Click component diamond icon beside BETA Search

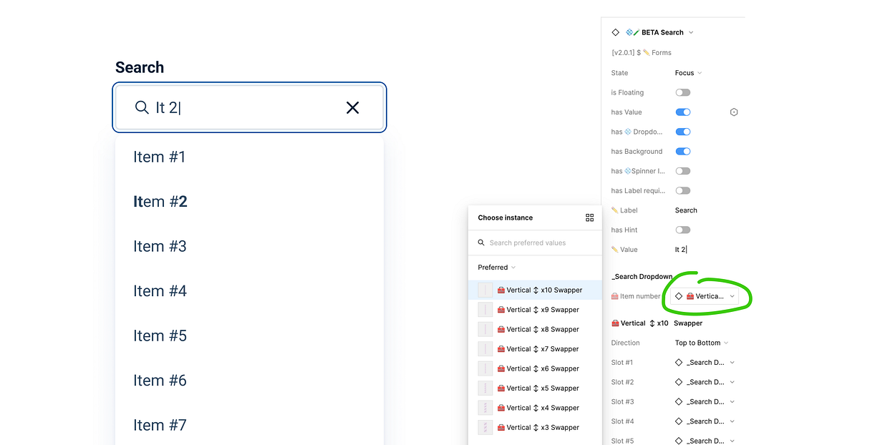coord(615,32)
